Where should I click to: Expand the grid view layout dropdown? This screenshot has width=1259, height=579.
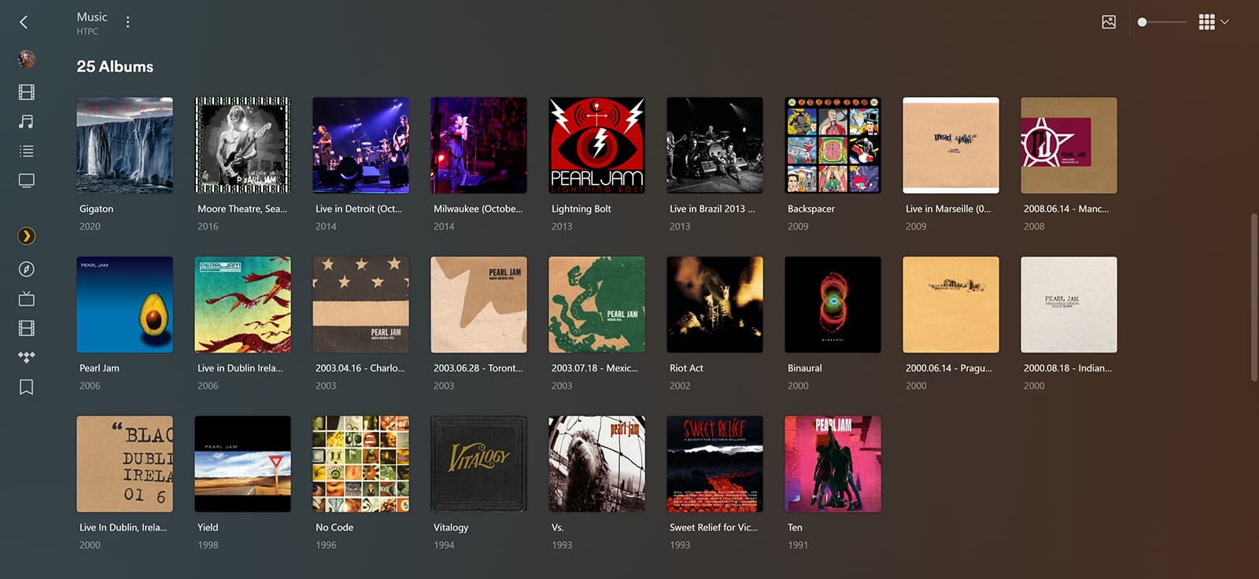(x=1213, y=22)
